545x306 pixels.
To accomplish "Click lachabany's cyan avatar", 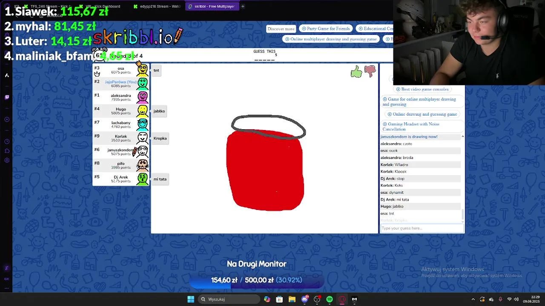I will (143, 124).
